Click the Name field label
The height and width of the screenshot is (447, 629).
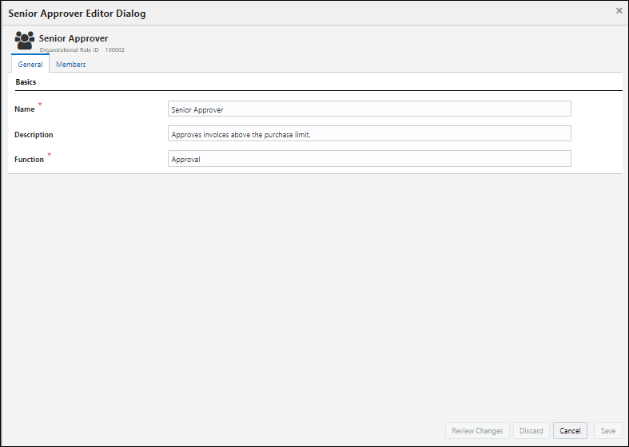[25, 109]
